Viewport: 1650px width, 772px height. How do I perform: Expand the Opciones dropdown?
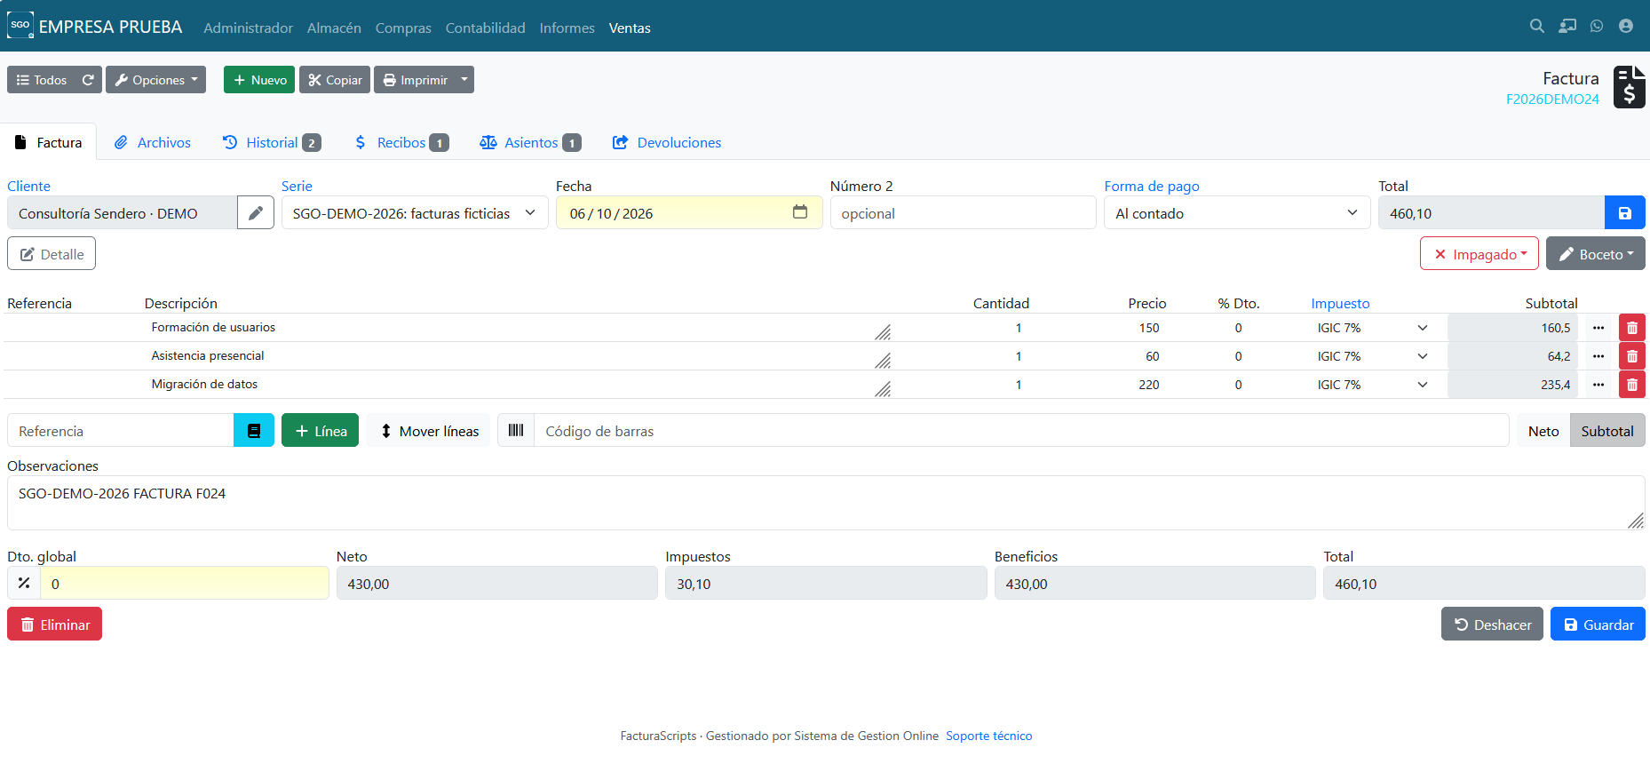(x=156, y=80)
